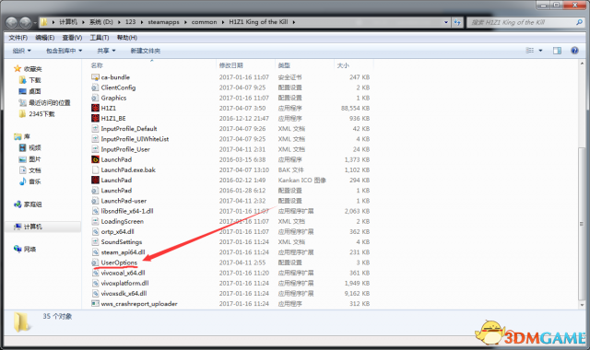Viewport: 590px width, 350px height.
Task: Open the view options dropdown arrow
Action: click(541, 51)
